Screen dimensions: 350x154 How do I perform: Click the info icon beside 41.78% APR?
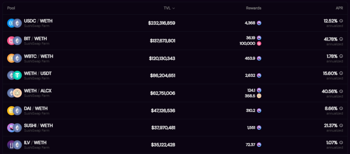coord(341,39)
